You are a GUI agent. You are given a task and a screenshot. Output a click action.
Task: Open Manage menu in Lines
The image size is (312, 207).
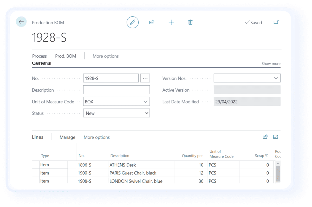[x=67, y=137]
